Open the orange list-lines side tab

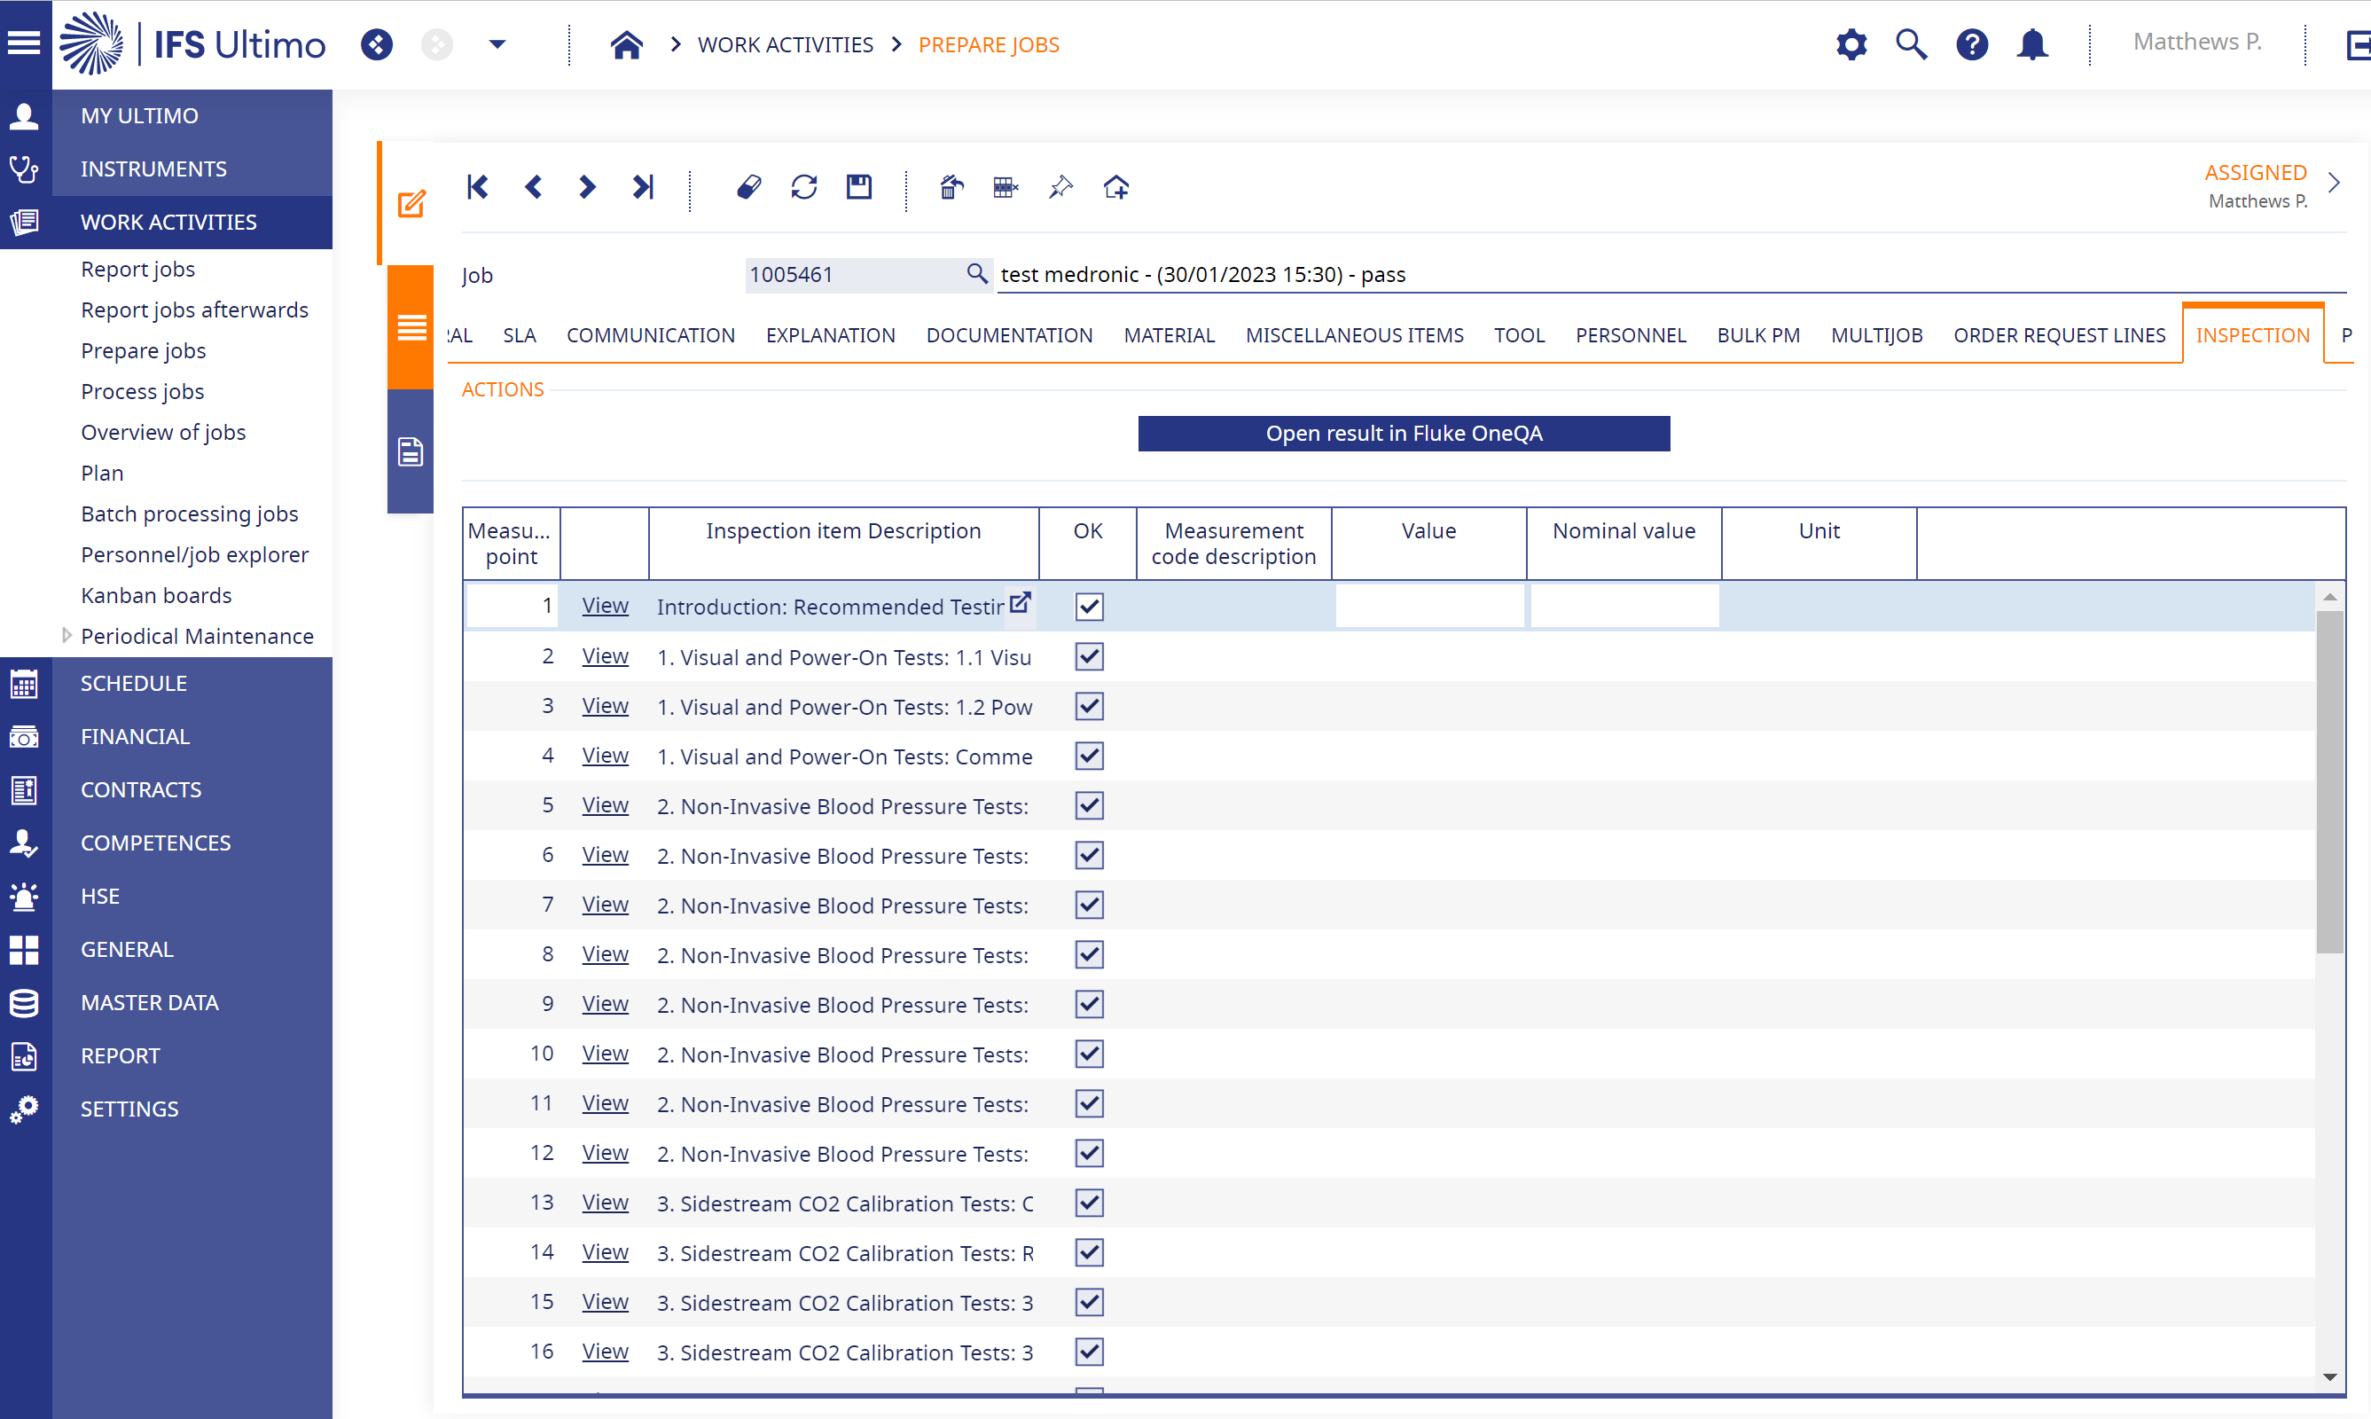[411, 327]
